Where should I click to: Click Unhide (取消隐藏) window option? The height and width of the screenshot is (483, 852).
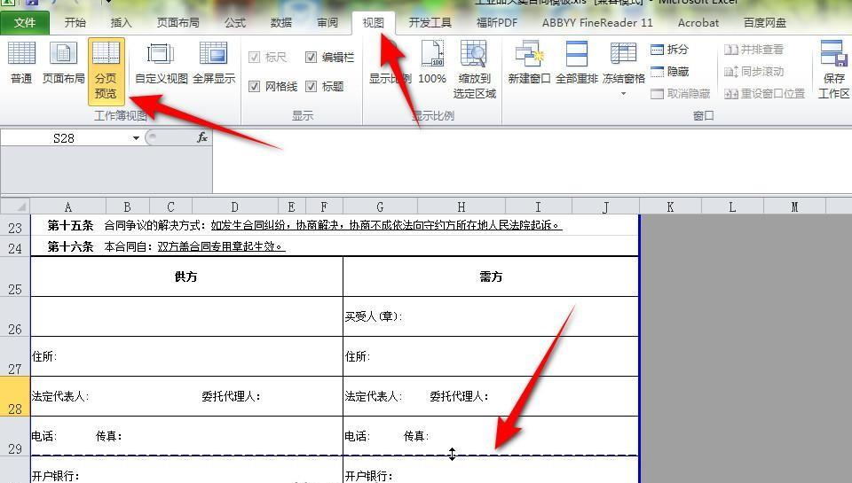pos(681,94)
